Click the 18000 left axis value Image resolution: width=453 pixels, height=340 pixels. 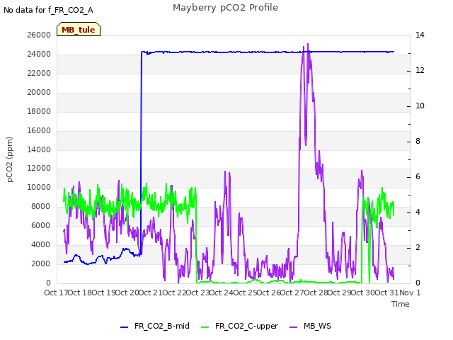click(x=39, y=111)
